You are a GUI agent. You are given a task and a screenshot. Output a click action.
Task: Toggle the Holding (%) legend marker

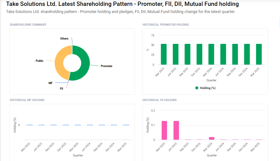click(x=197, y=88)
